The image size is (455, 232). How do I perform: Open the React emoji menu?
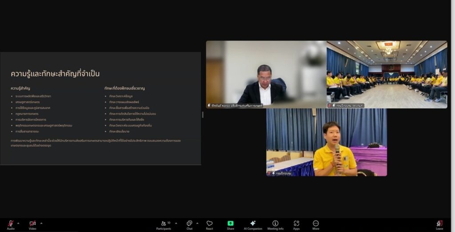(209, 224)
